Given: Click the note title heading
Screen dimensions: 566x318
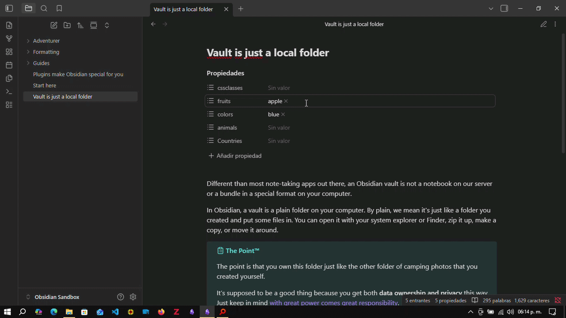Looking at the screenshot, I should tap(268, 53).
